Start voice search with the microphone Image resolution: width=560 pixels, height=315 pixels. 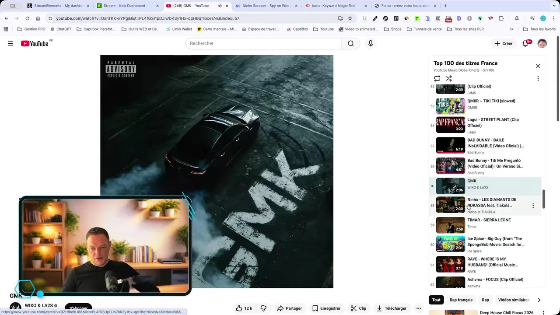[x=371, y=43]
